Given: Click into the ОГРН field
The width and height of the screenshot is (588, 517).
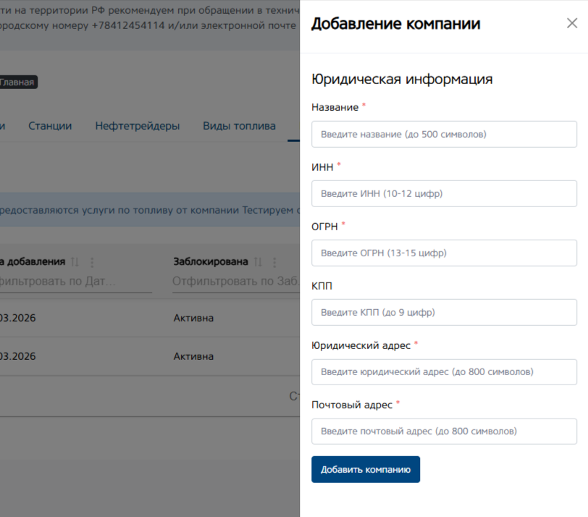Looking at the screenshot, I should (444, 253).
